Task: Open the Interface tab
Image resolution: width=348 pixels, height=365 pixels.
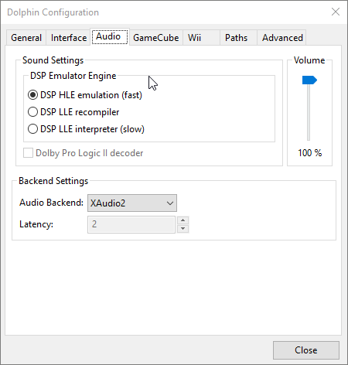Action: click(x=69, y=38)
